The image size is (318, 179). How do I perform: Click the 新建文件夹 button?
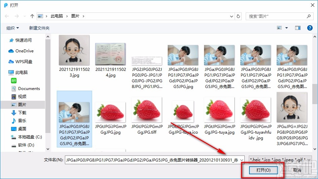[x=39, y=28]
